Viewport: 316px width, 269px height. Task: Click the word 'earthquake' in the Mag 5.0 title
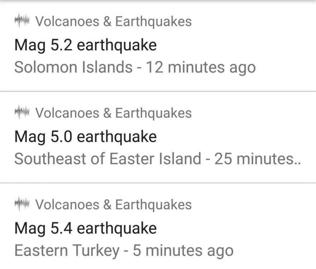[117, 137]
